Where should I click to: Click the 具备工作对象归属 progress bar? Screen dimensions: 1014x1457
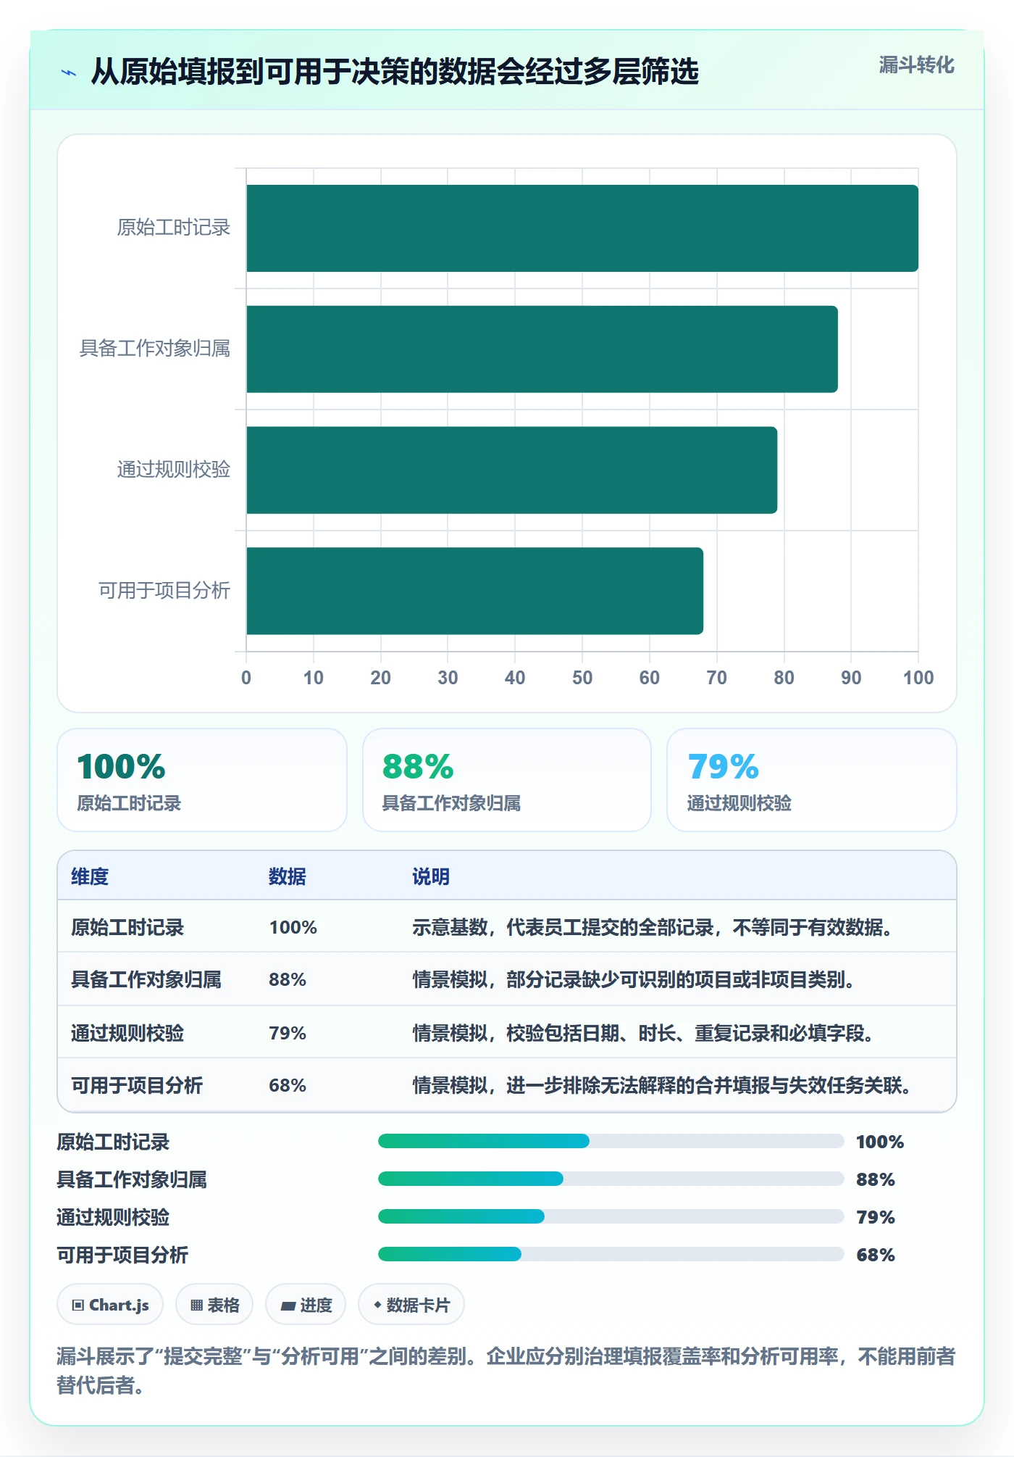[611, 1179]
